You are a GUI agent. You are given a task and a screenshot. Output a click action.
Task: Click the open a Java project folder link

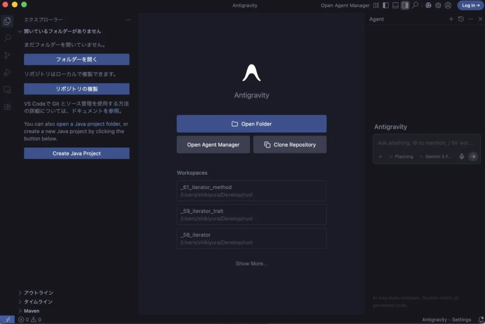tap(88, 124)
